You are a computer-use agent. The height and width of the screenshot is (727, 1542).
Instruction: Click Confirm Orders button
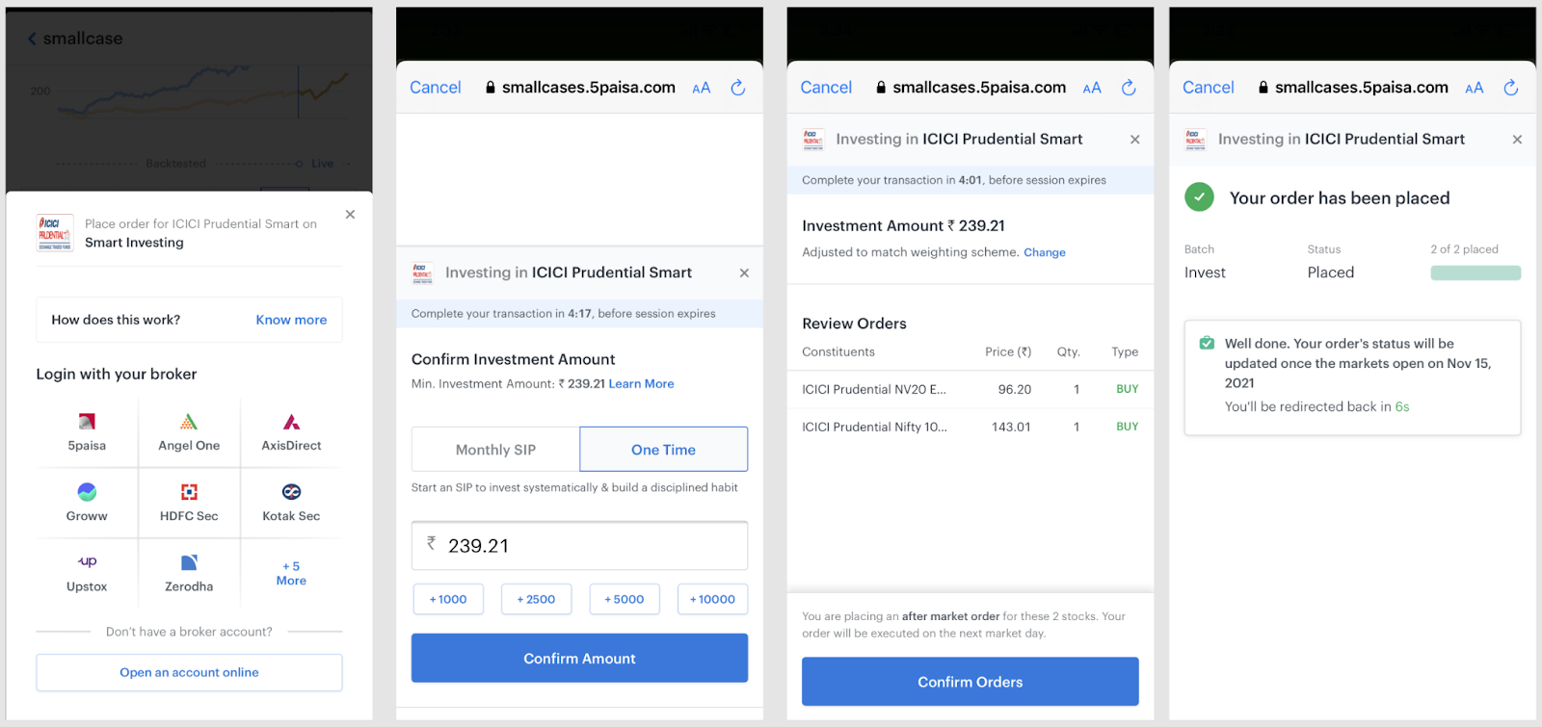point(970,682)
